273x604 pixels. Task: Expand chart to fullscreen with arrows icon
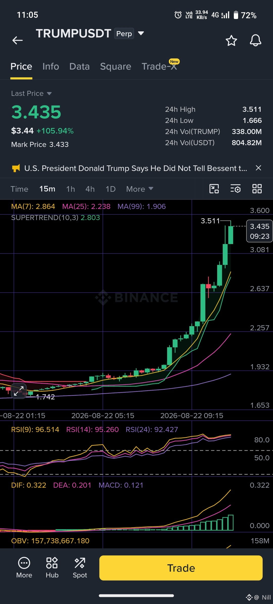tap(19, 391)
